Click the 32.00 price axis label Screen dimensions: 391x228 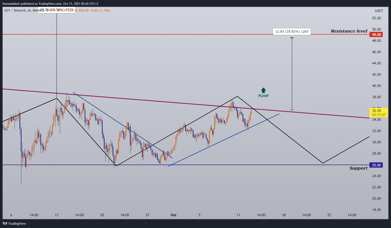click(376, 131)
